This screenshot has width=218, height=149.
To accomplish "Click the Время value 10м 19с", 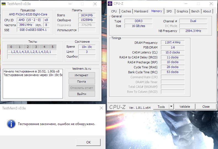I will coord(87,47).
